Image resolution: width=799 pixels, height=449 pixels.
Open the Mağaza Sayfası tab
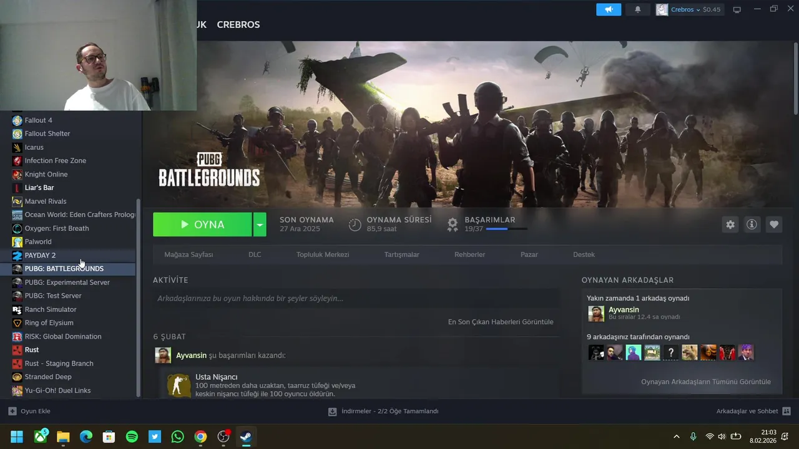pos(189,254)
